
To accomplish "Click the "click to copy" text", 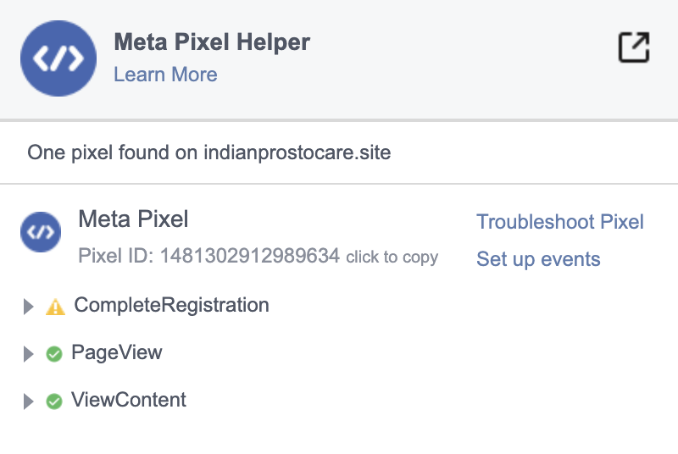I will pos(392,257).
